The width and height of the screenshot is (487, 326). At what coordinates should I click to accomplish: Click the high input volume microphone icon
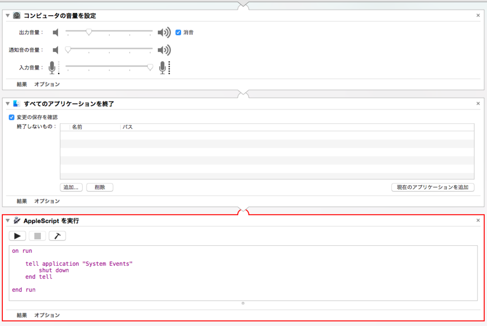pyautogui.click(x=165, y=67)
